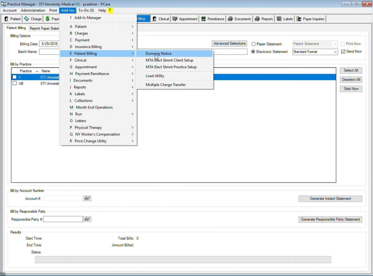Click the Generate Instant Statement button
373x276 pixels.
point(330,199)
